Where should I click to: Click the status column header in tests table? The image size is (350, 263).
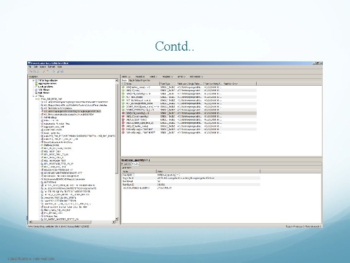[123, 84]
